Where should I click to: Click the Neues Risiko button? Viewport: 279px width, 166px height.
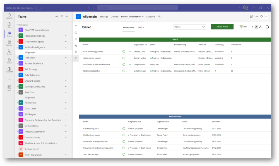pyautogui.click(x=222, y=27)
